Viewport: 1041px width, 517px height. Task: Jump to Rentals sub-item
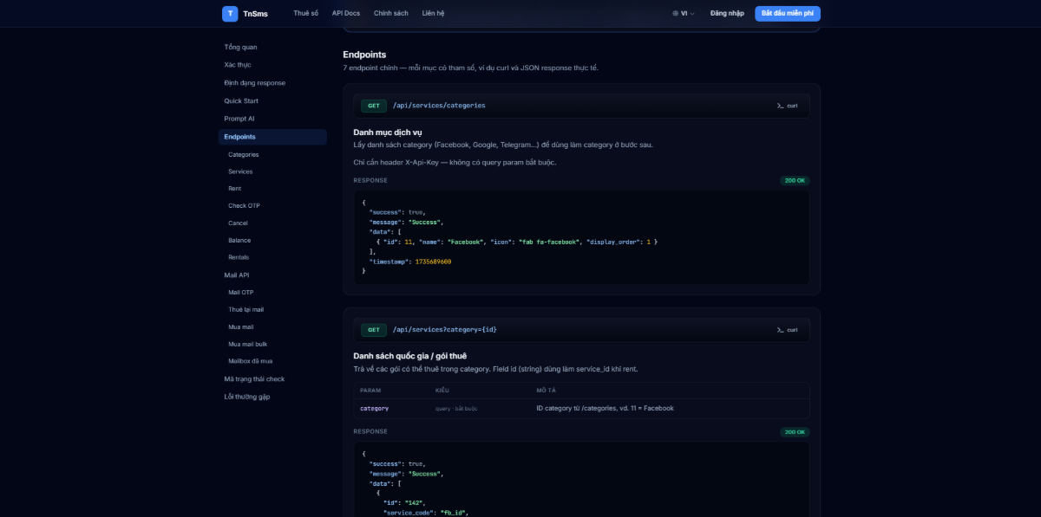239,257
